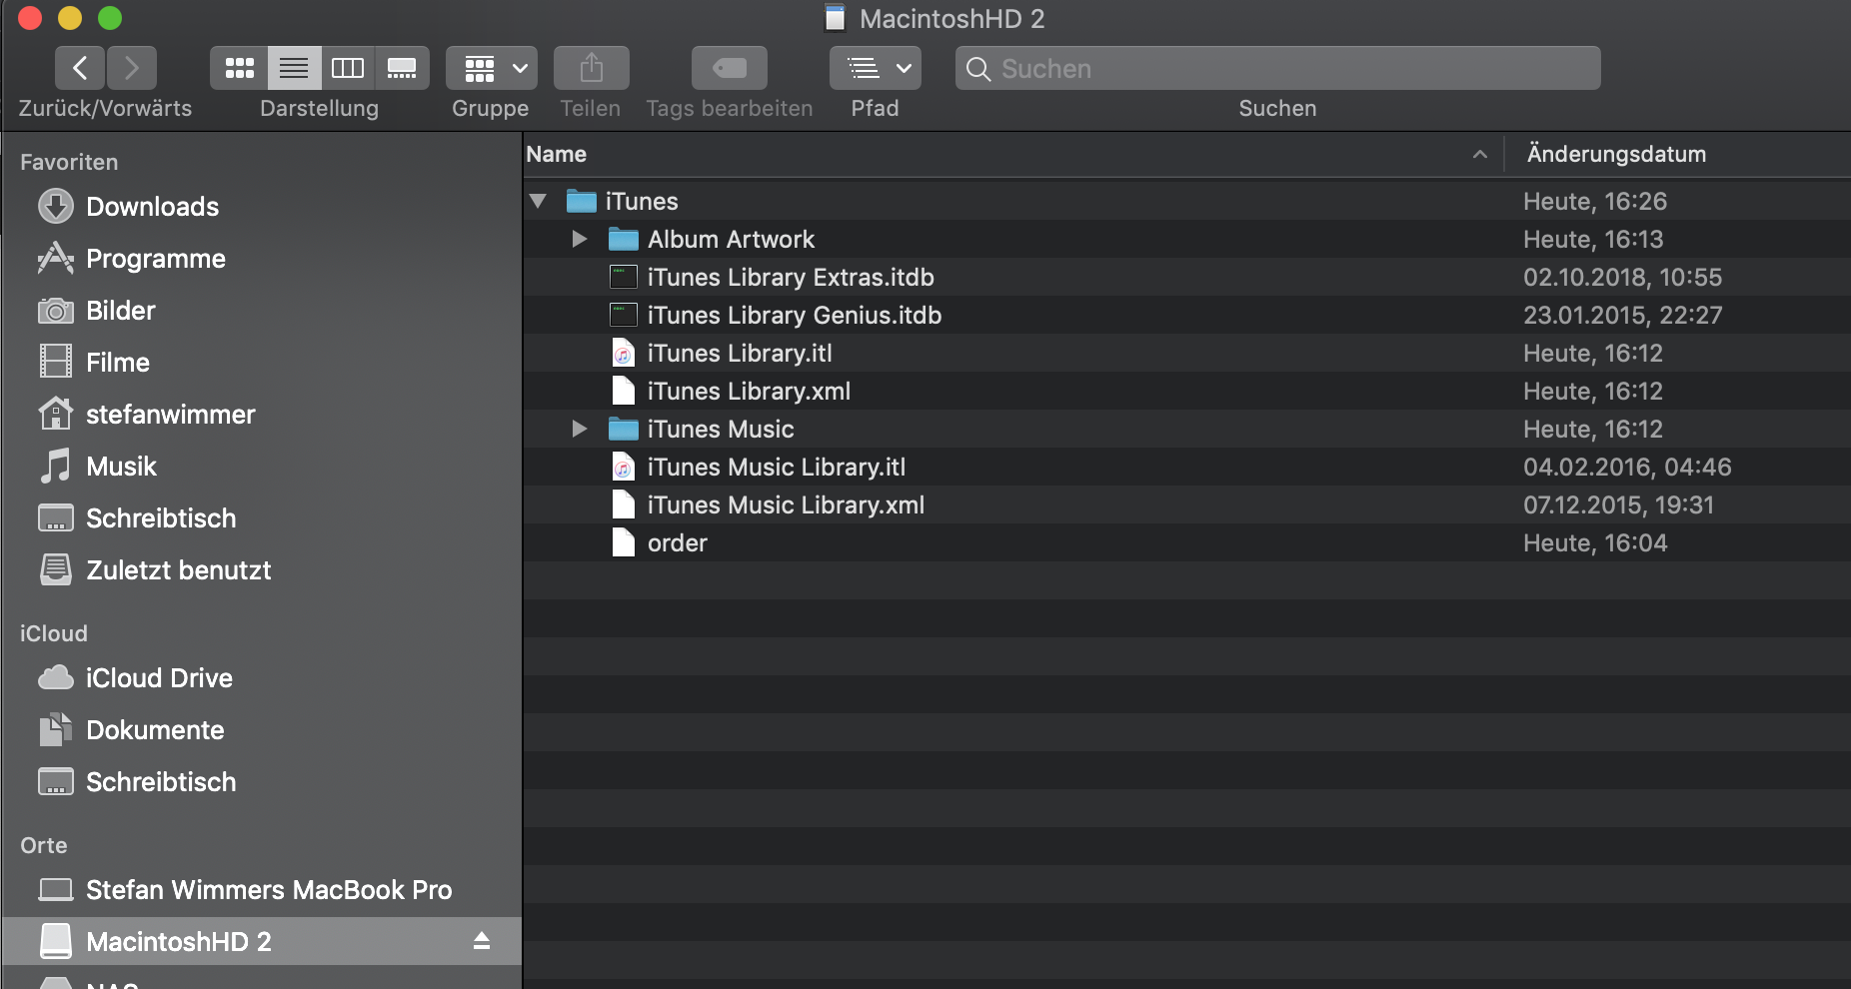Toggle sort direction arrow in Name column
The height and width of the screenshot is (989, 1851).
pyautogui.click(x=1480, y=155)
